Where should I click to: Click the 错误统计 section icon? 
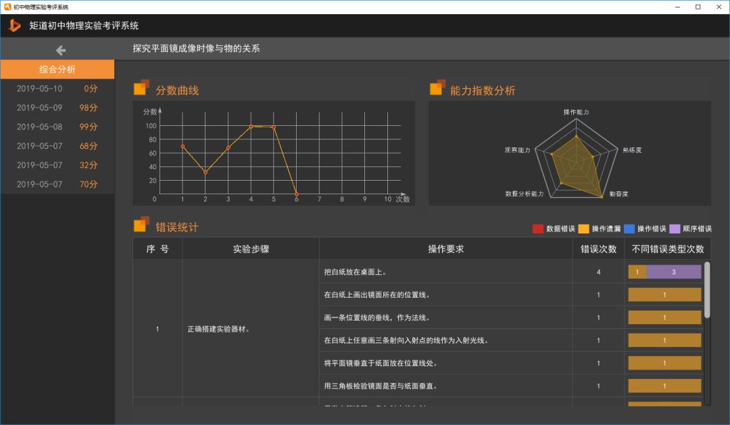141,224
